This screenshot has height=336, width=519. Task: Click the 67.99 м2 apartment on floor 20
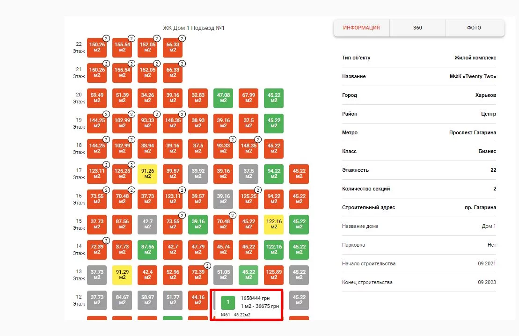pos(249,98)
